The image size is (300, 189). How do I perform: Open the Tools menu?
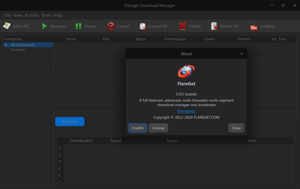tap(46, 15)
